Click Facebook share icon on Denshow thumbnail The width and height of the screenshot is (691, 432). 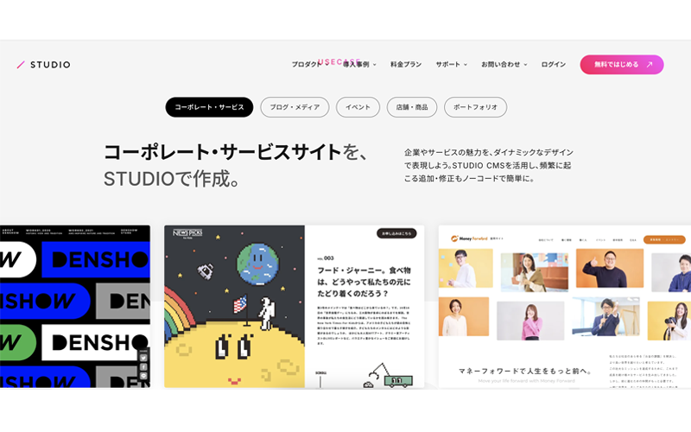(x=143, y=366)
